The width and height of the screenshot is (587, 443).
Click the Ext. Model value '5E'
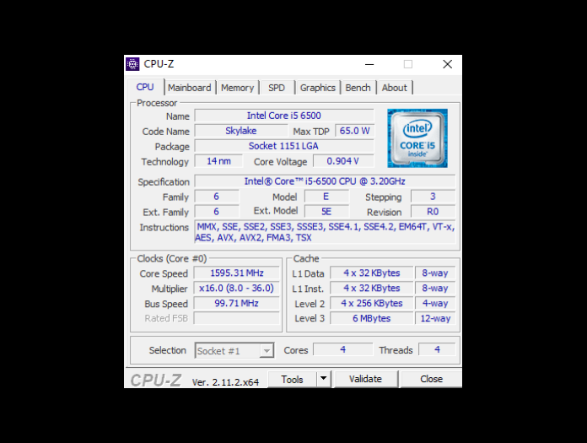point(326,212)
